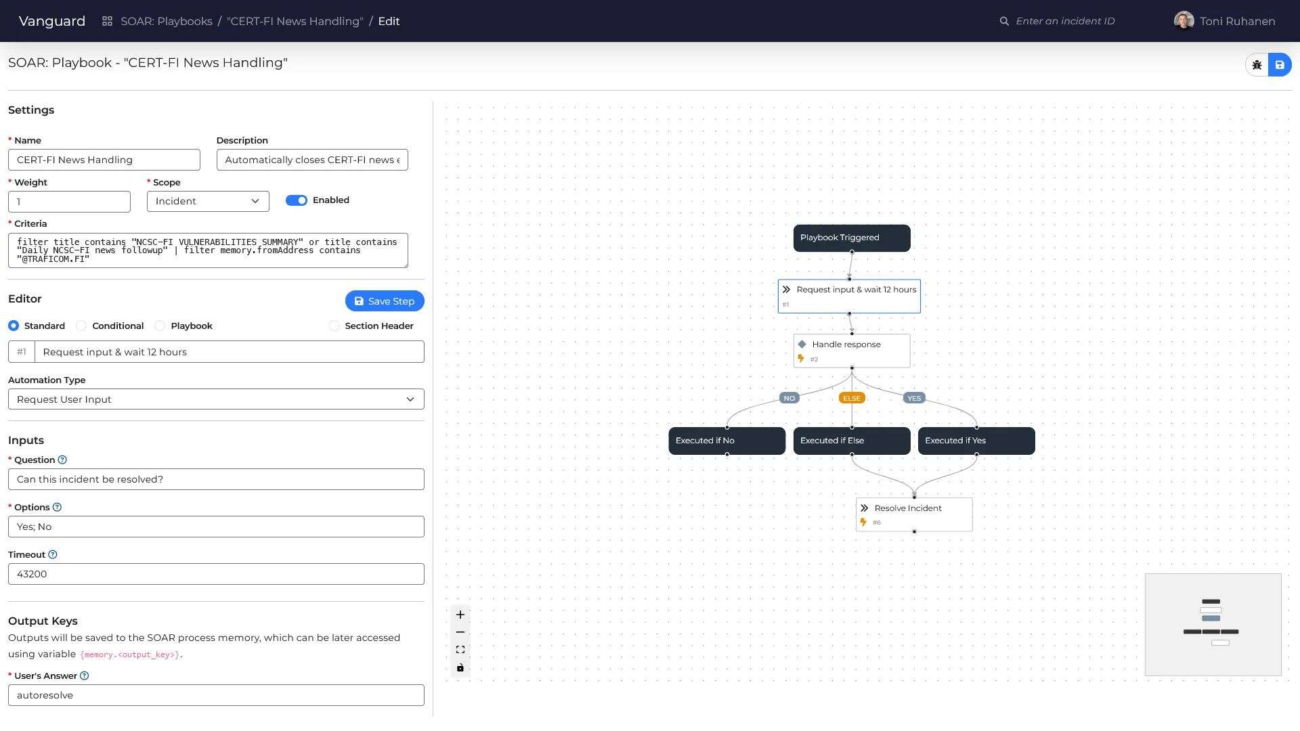Toggle the canvas lock icon
Screen dimensions: 1300x731
460,667
